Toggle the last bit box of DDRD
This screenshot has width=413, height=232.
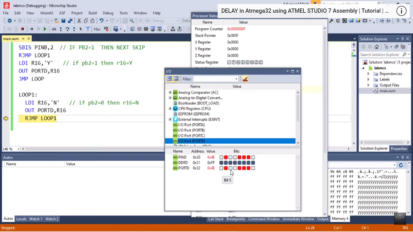click(253, 163)
